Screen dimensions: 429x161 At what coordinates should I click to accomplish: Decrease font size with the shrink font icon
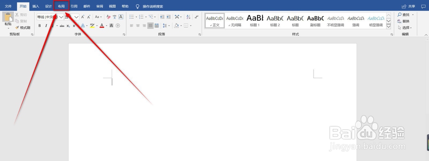pos(89,17)
